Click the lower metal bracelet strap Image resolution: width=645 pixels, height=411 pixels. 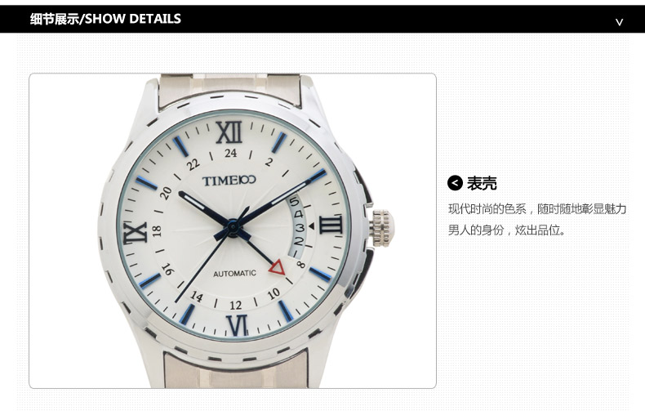pyautogui.click(x=236, y=369)
